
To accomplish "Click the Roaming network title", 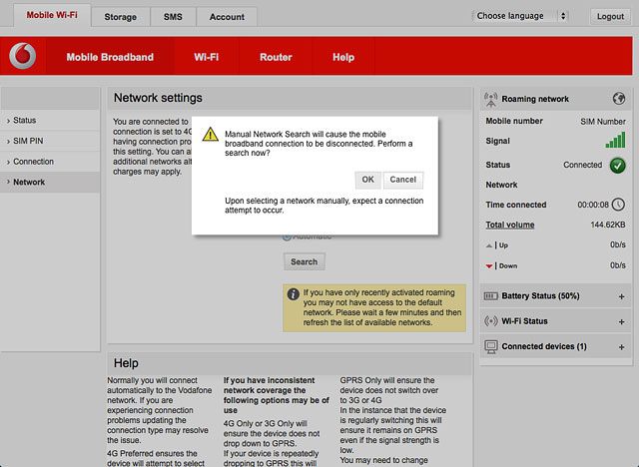I will [535, 99].
